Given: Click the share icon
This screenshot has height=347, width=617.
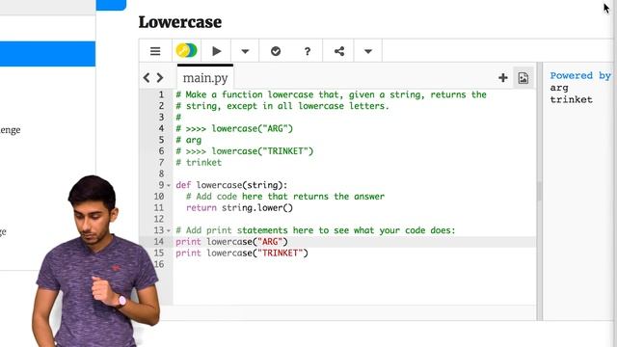Looking at the screenshot, I should coord(338,51).
